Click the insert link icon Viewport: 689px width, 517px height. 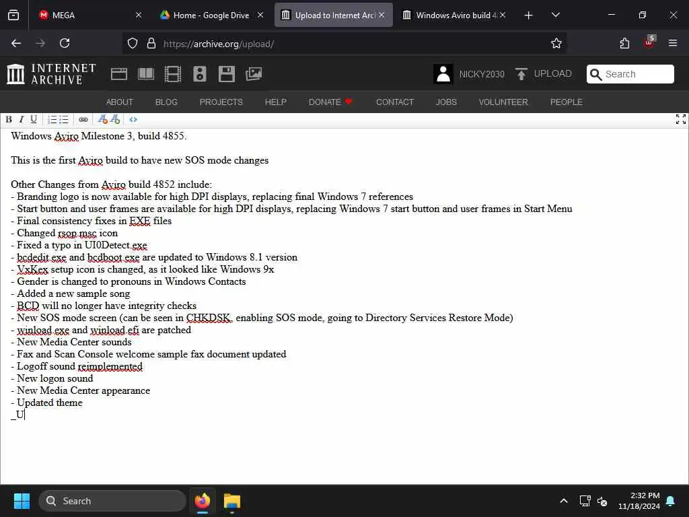83,120
